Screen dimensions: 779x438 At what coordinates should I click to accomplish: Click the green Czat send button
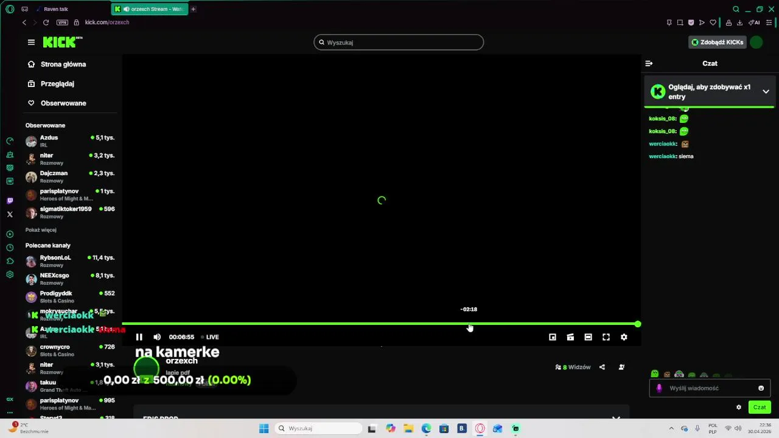[x=760, y=407]
